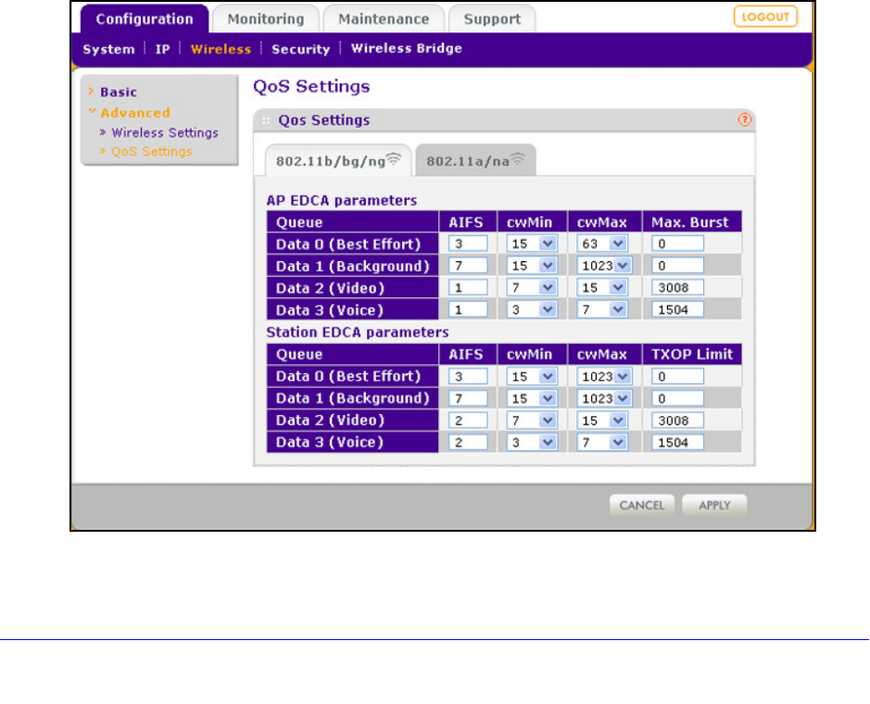This screenshot has width=870, height=704.
Task: Switch to the Maintenance tab
Action: point(384,19)
